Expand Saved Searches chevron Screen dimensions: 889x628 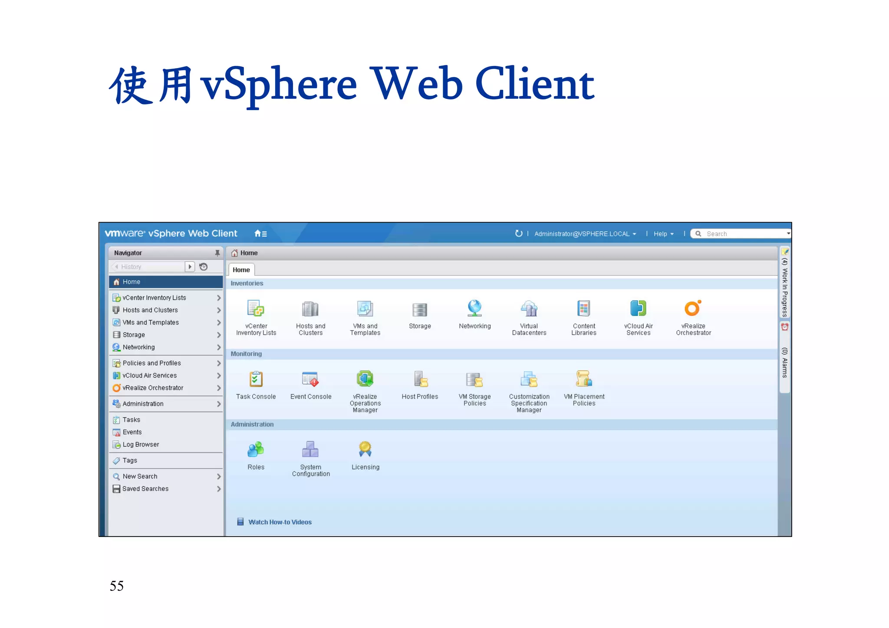tap(219, 489)
